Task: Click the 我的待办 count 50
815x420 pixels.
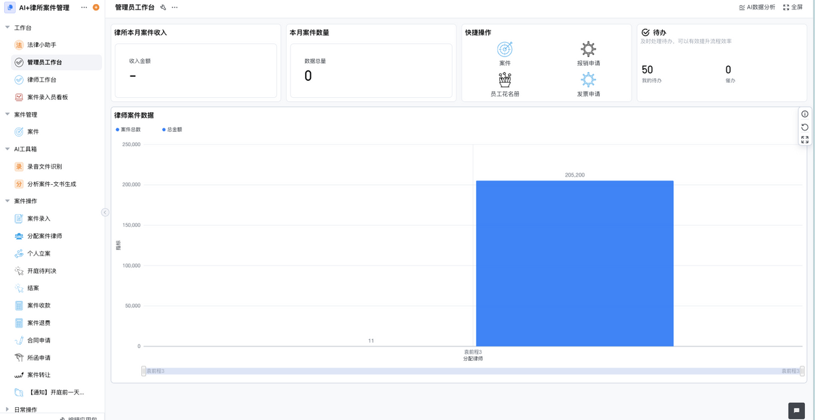Action: tap(647, 70)
